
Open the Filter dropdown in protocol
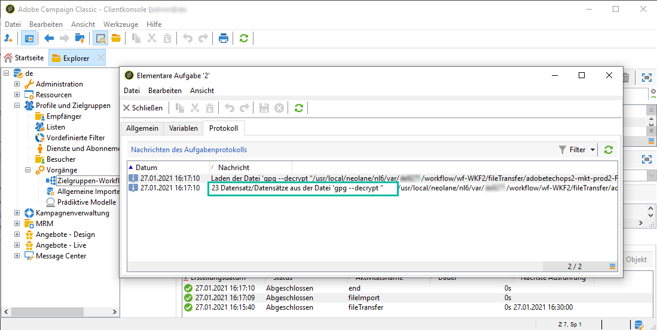(577, 150)
